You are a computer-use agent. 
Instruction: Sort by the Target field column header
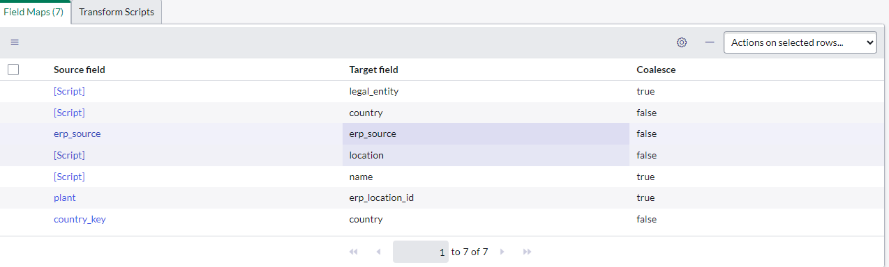[373, 70]
